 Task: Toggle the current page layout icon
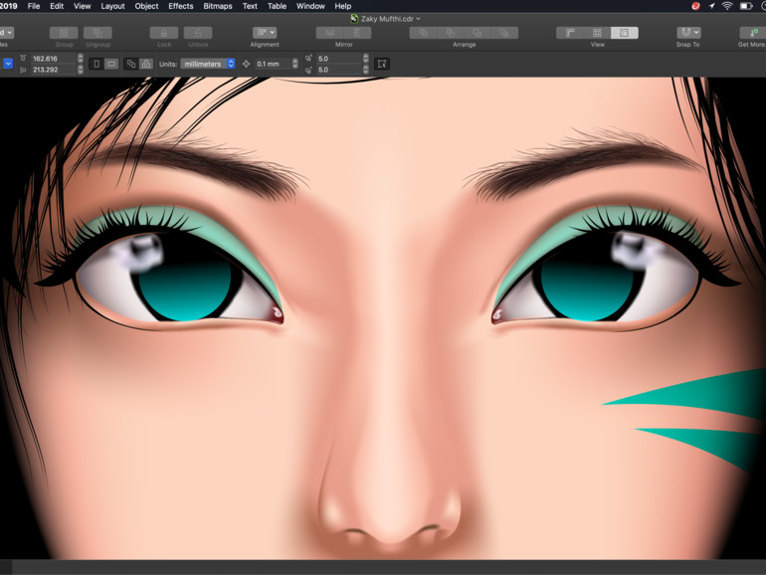tap(145, 64)
